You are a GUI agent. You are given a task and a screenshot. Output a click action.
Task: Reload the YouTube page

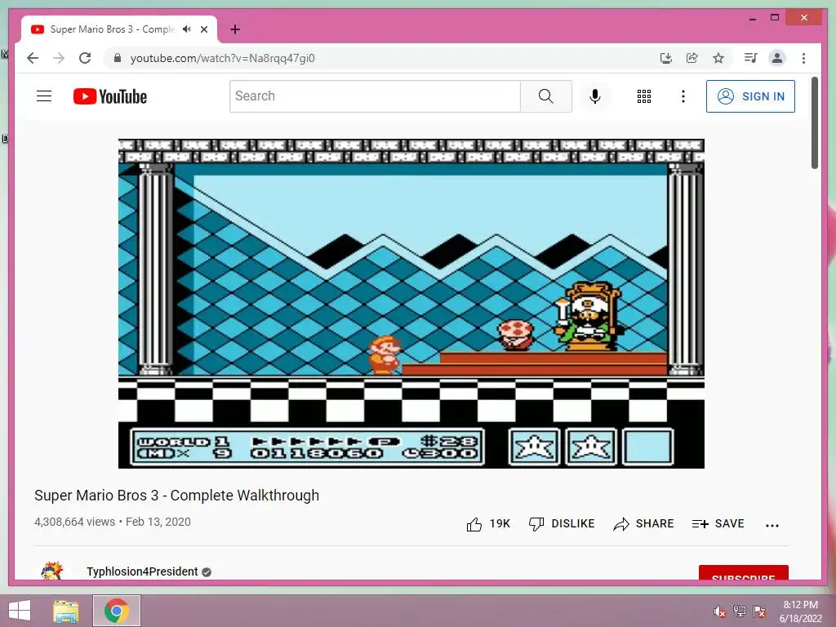(85, 58)
